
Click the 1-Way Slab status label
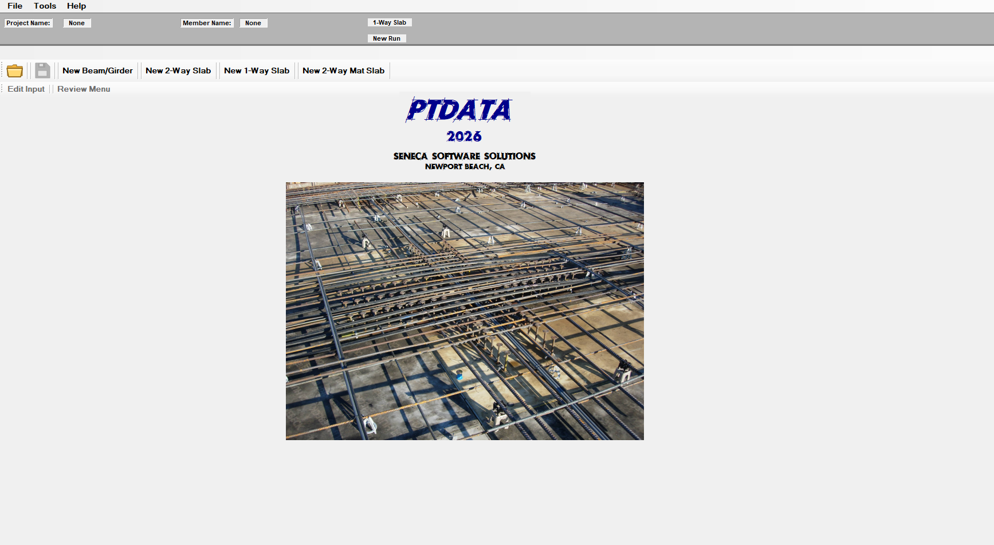click(x=390, y=22)
